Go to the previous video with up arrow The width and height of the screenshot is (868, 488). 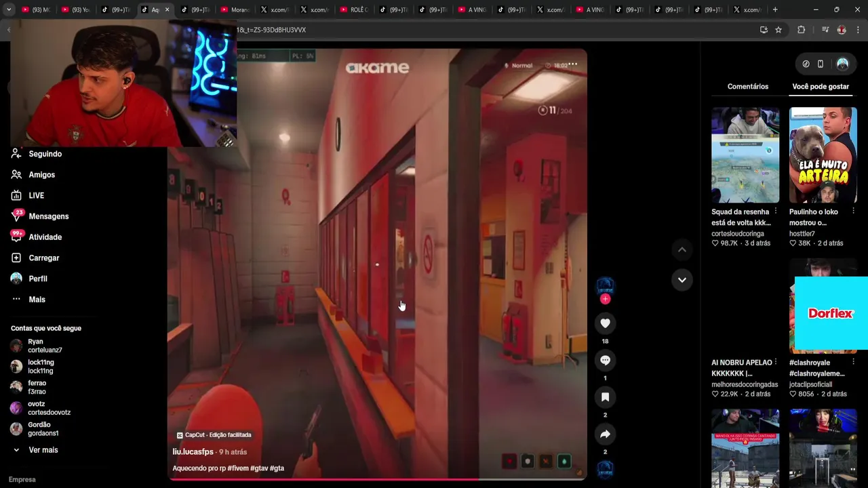click(x=682, y=250)
